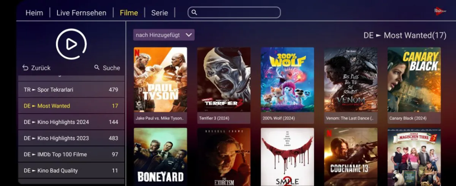Open the Serie tab
Image resolution: width=456 pixels, height=186 pixels.
pos(160,13)
